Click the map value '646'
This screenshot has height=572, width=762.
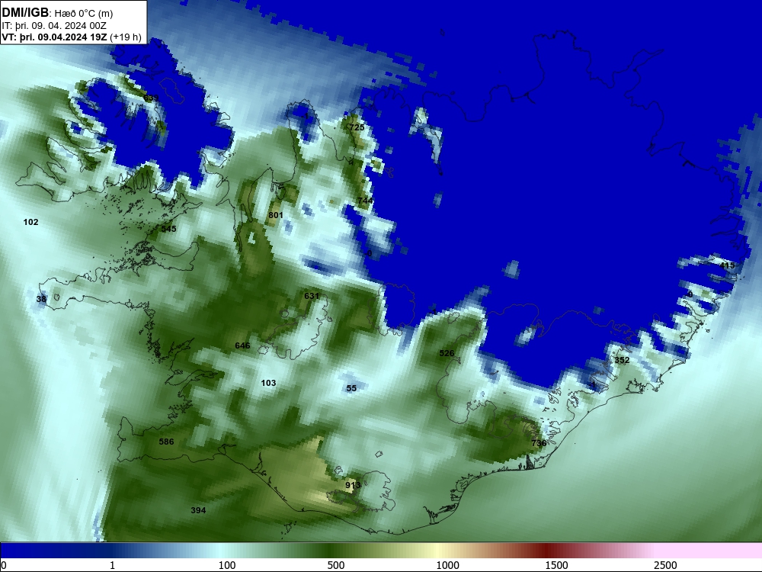242,345
